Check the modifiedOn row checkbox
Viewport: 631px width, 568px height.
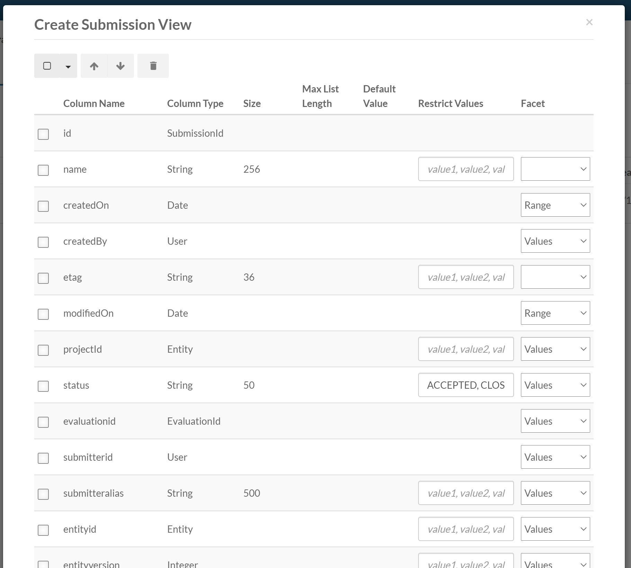43,314
